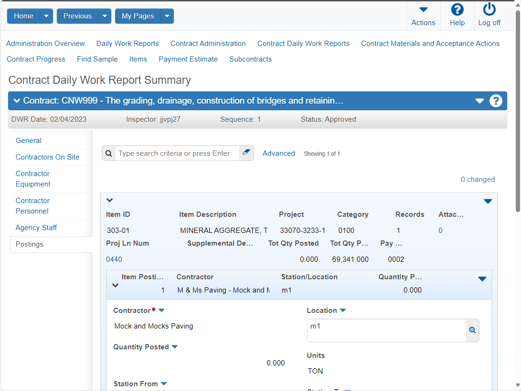Click the My Pages button

click(x=138, y=16)
